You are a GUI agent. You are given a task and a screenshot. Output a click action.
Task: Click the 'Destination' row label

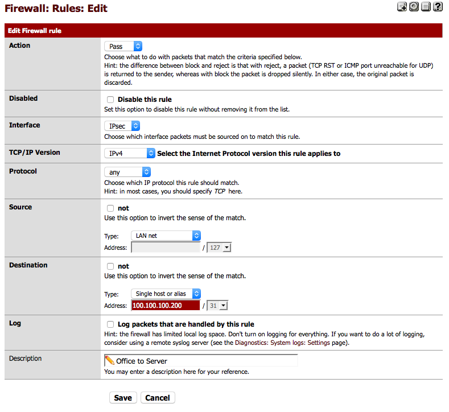(x=28, y=265)
